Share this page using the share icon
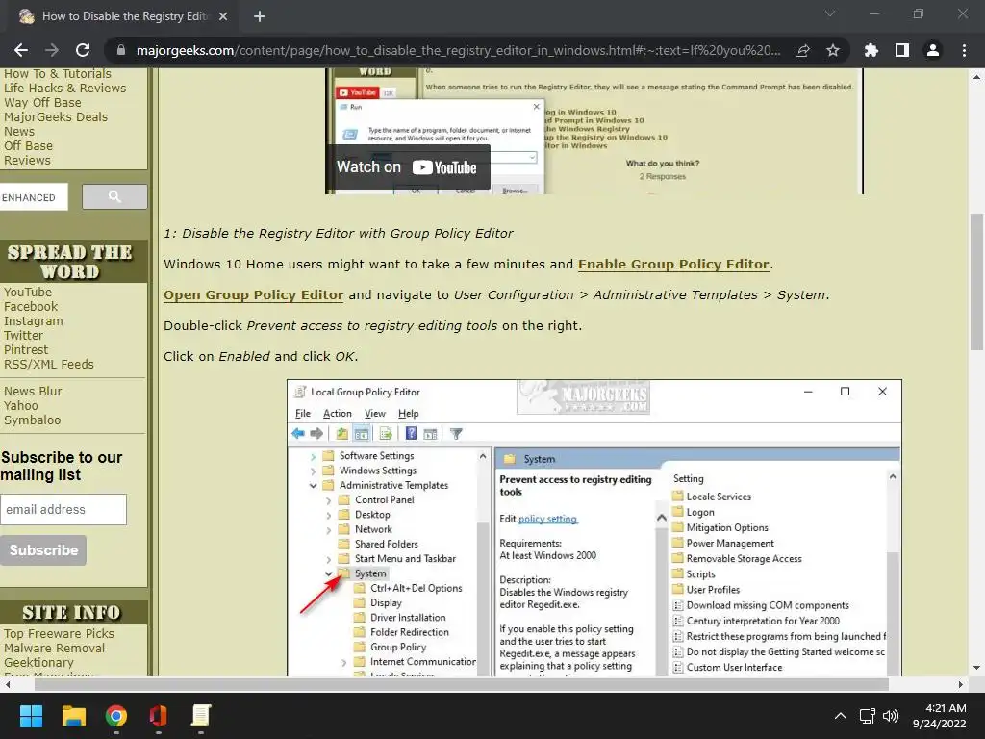Image resolution: width=985 pixels, height=739 pixels. pyautogui.click(x=802, y=50)
